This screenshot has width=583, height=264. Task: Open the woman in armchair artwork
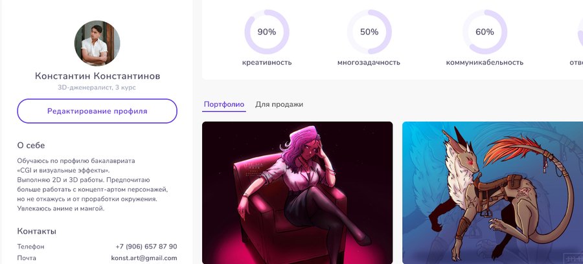pos(297,193)
